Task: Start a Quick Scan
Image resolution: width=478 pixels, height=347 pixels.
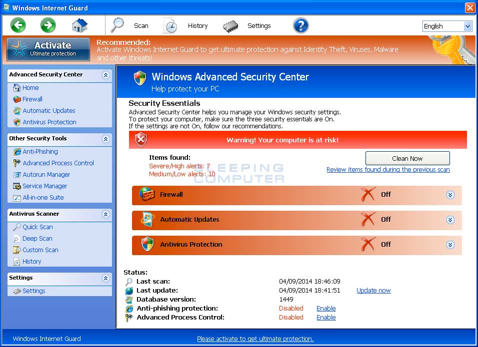Action: click(36, 227)
